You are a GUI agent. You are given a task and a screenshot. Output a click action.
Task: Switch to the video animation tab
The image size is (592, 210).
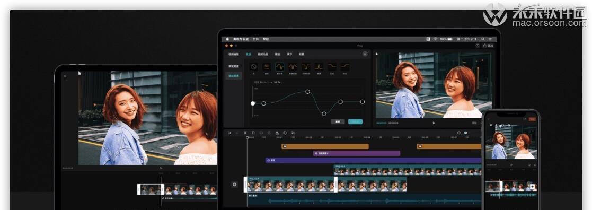(263, 54)
